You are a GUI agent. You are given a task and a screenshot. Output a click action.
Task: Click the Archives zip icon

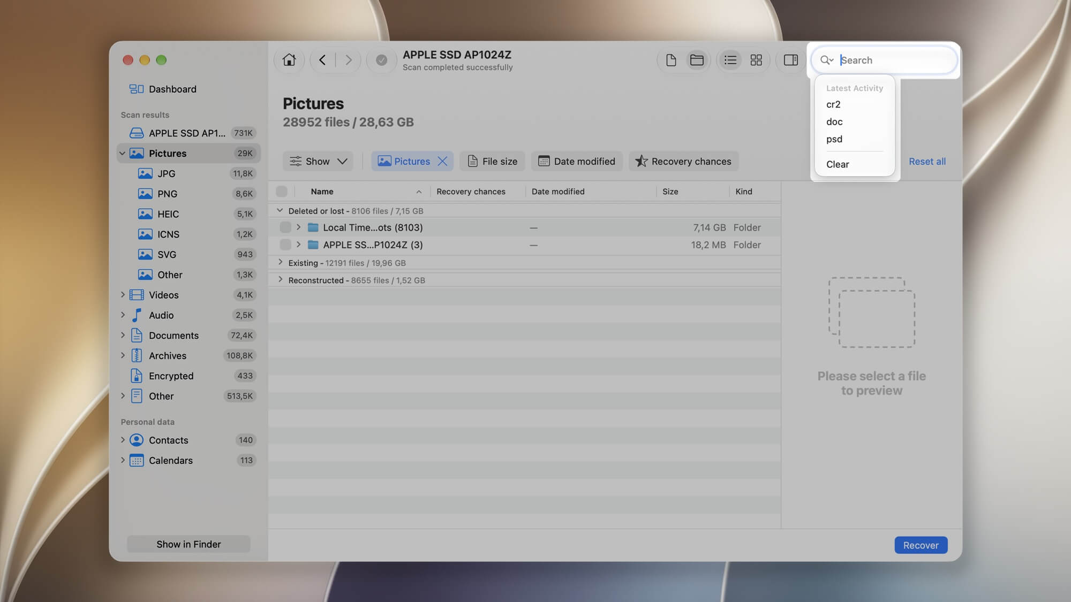tap(137, 355)
